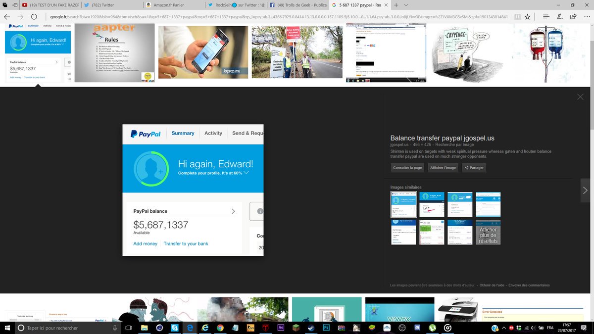Image resolution: width=594 pixels, height=334 pixels.
Task: Switch to the TEST D'UN FAKE RAZER tab
Action: coord(49,4)
